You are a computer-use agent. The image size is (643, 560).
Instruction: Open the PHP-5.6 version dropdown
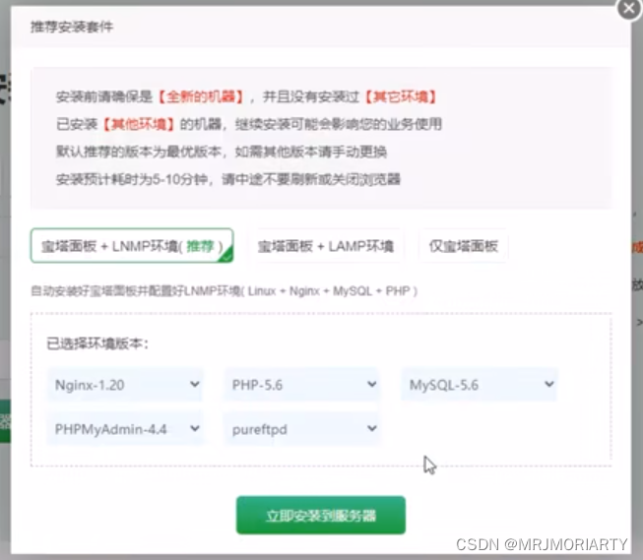point(302,385)
